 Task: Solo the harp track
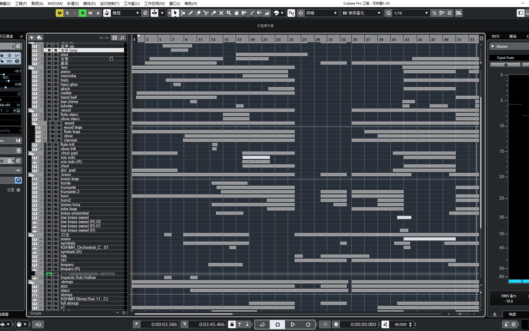tap(56, 80)
